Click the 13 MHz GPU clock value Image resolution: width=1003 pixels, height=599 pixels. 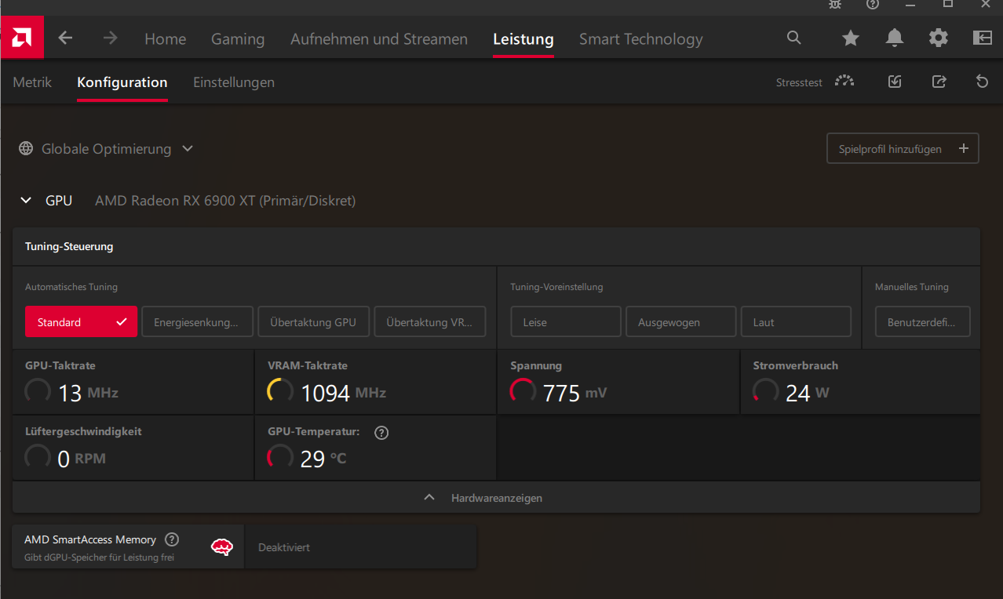[88, 392]
